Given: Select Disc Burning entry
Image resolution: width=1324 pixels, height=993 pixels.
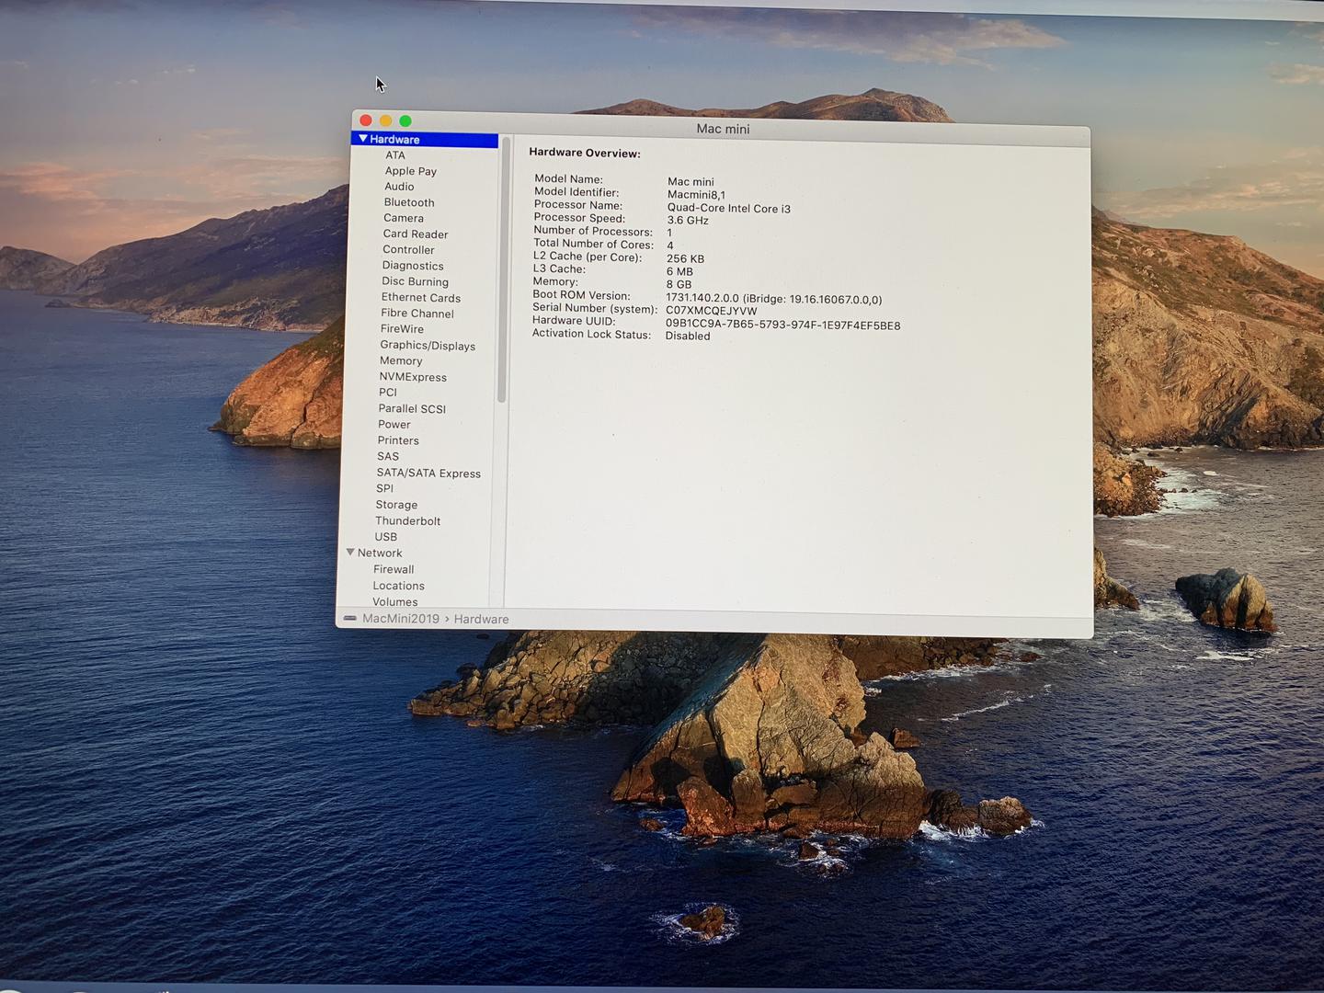Looking at the screenshot, I should point(415,281).
